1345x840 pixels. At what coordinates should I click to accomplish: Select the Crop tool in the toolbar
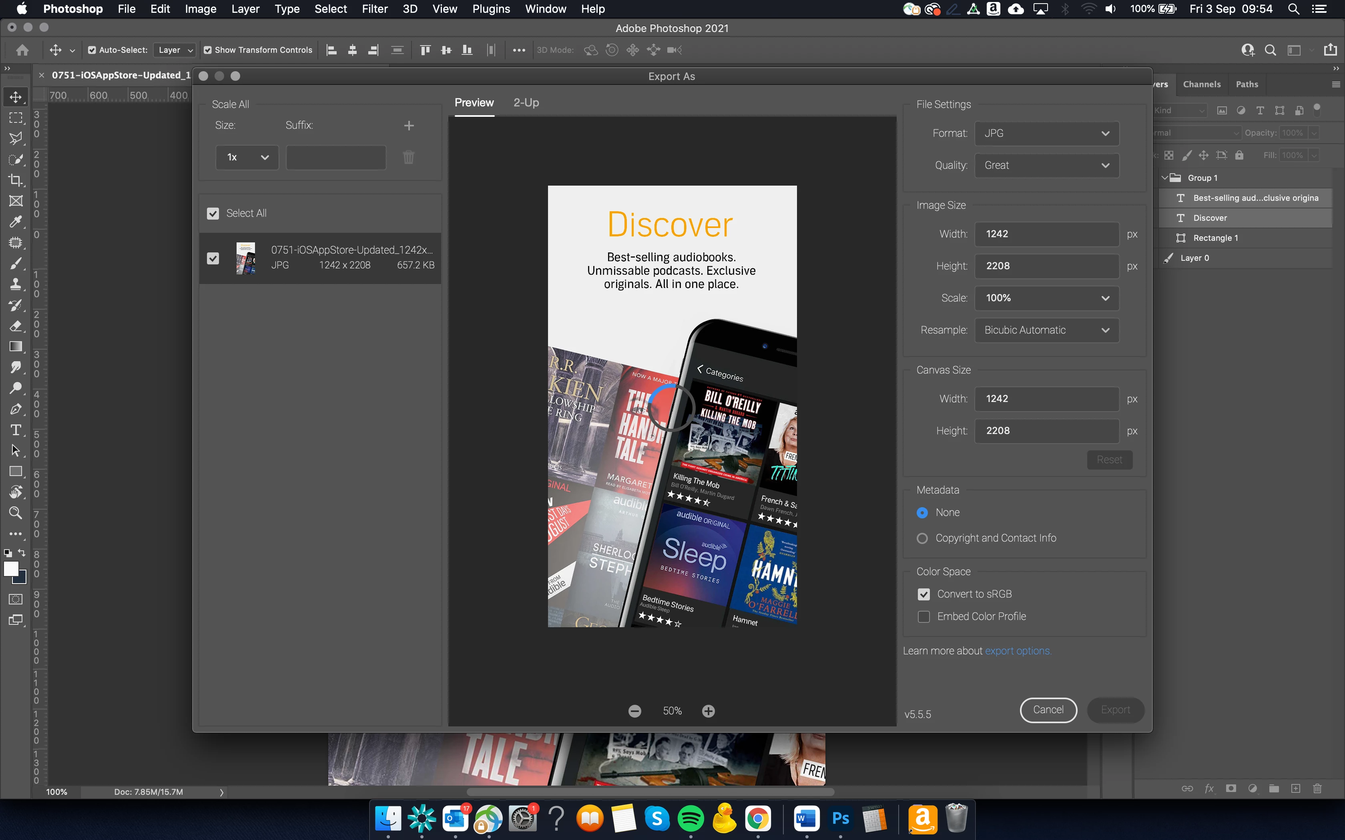tap(16, 180)
